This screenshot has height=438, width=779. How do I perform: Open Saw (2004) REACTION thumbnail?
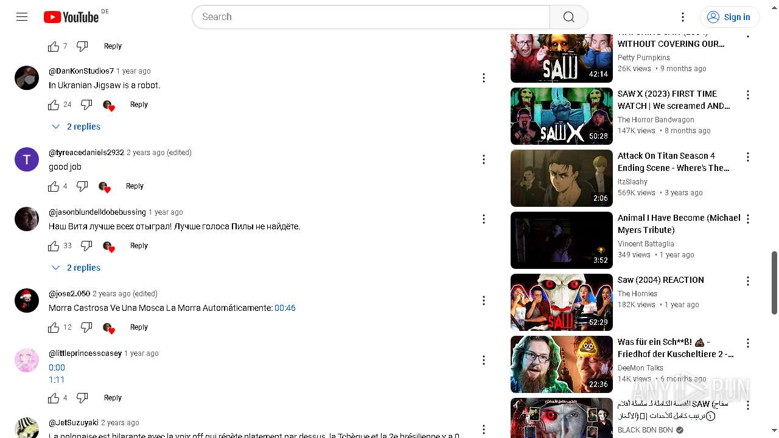click(562, 302)
